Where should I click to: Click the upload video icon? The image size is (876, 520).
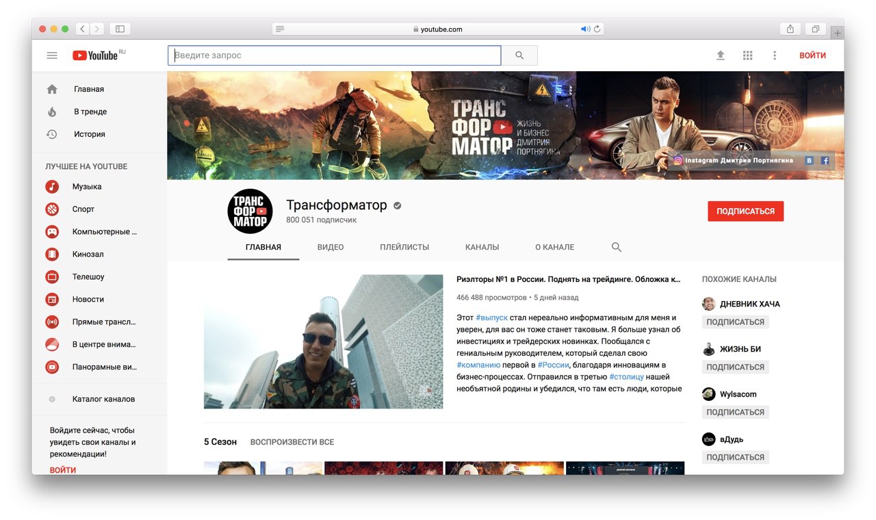pyautogui.click(x=721, y=55)
